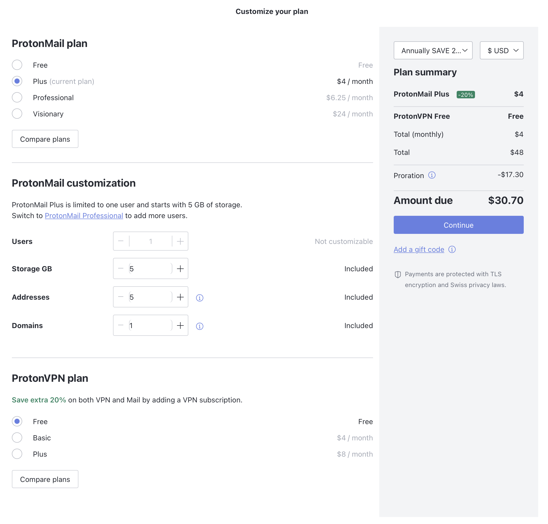Viewport: 548px width, 524px height.
Task: Decrease Addresses with minus button
Action: coord(120,297)
